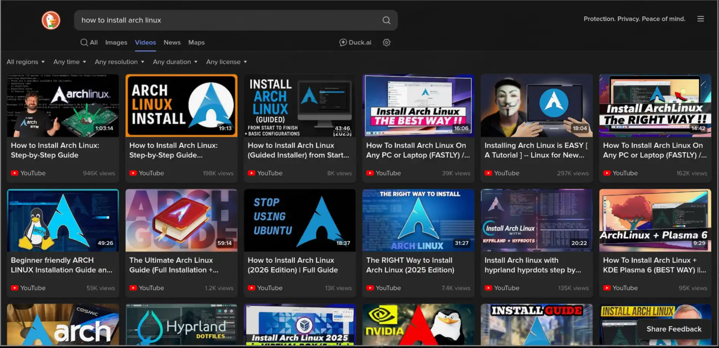The height and width of the screenshot is (348, 719).
Task: Click the Duck.ai chat icon
Action: coord(343,42)
